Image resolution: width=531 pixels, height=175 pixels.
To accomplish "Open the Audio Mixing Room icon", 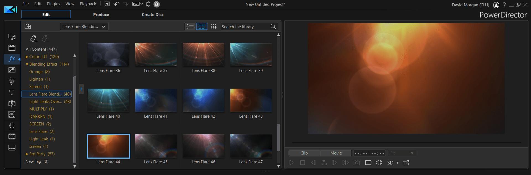I will (x=12, y=114).
